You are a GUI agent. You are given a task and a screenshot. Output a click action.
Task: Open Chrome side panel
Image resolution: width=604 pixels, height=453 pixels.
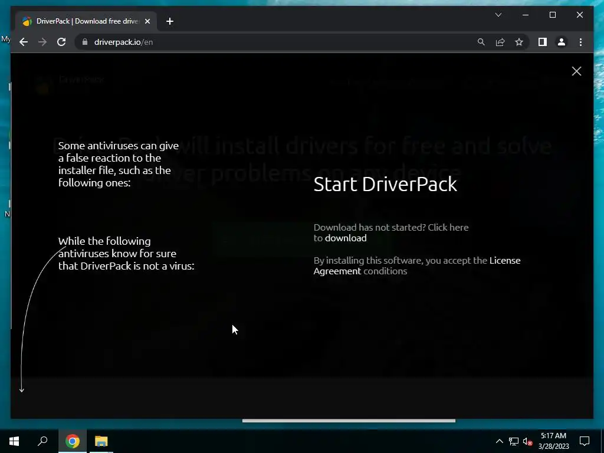tap(543, 42)
